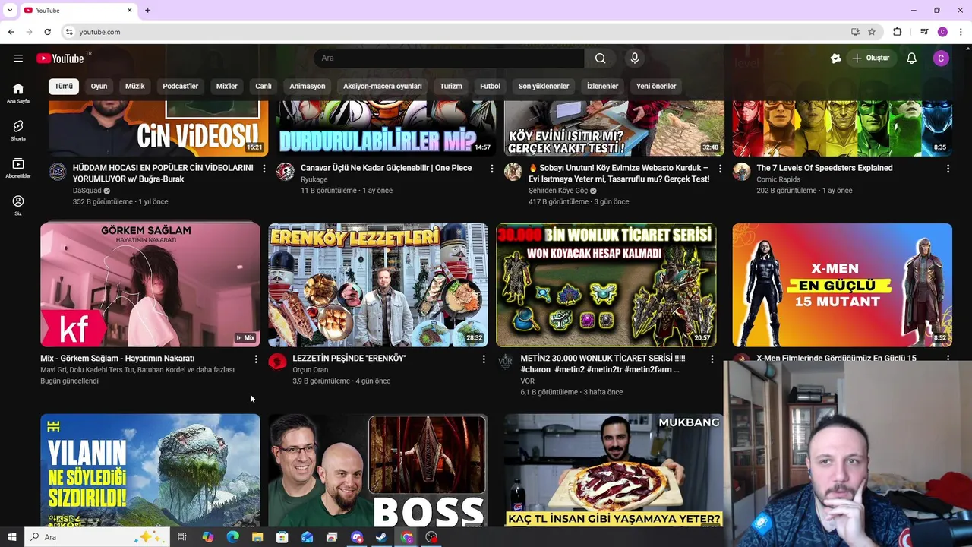The height and width of the screenshot is (547, 972).
Task: Open the YouTube account avatar menu
Action: tap(941, 58)
